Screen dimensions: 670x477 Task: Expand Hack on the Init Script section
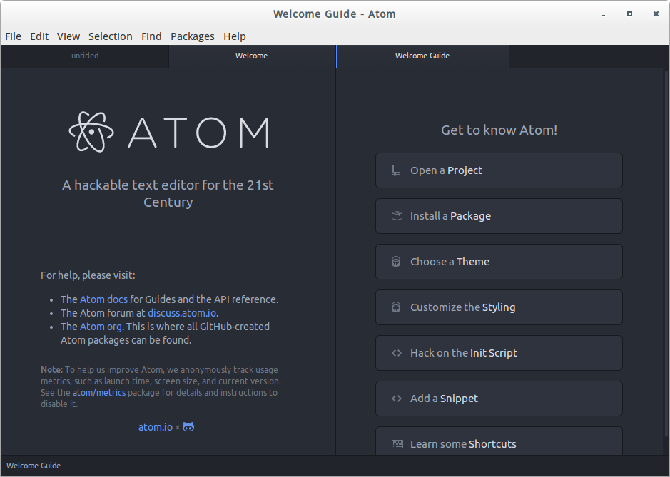[x=499, y=353]
